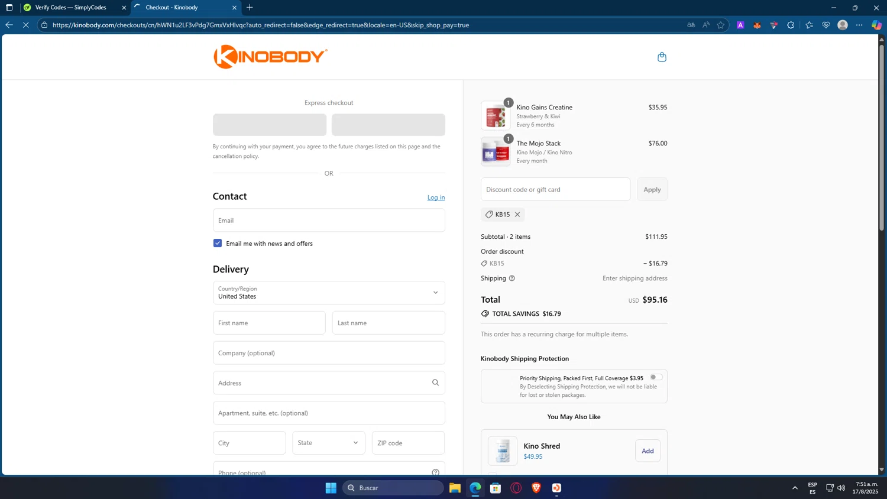Open File Explorer from taskbar
The width and height of the screenshot is (887, 499).
[x=455, y=488]
